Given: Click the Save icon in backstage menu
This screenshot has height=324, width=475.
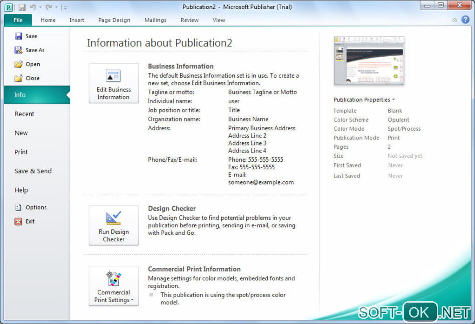Looking at the screenshot, I should (19, 36).
